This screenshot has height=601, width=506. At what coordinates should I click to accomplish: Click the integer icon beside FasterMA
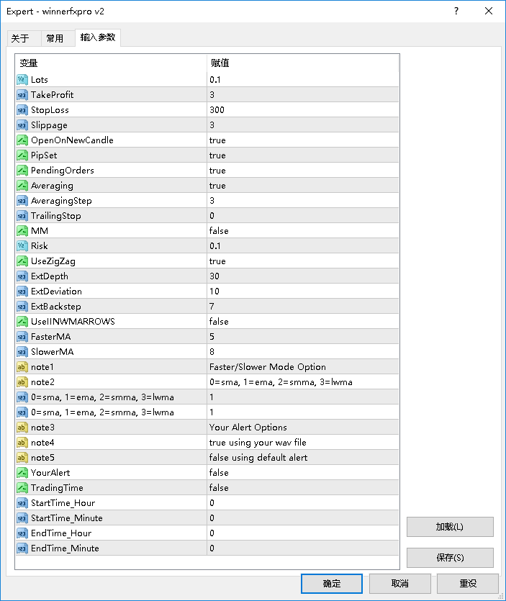22,337
